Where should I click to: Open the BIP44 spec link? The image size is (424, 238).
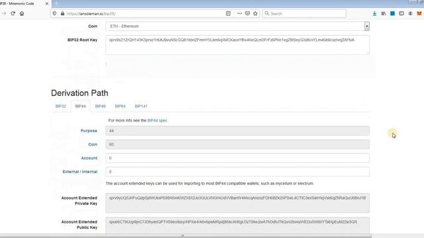157,120
